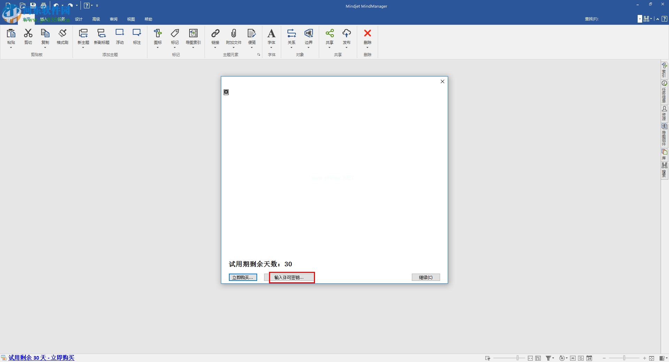Screen dimensions: 669x362
Task: Click the Redo arrow icon
Action: tap(70, 6)
